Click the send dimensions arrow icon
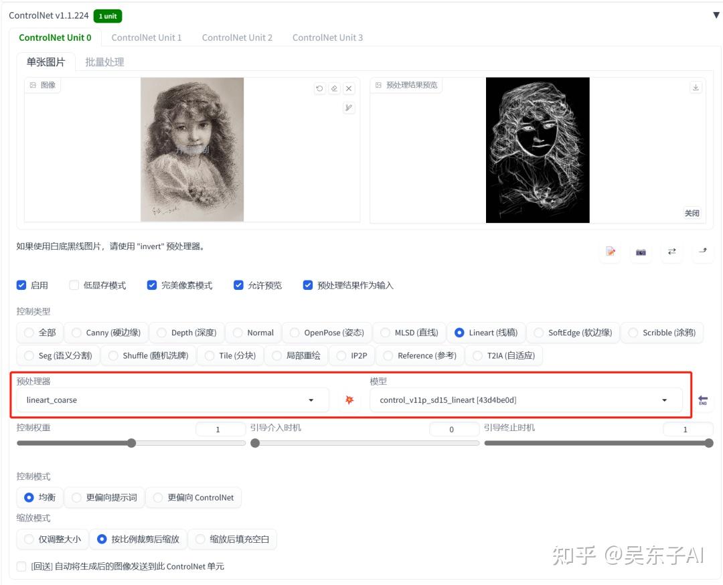The width and height of the screenshot is (723, 585). point(702,252)
